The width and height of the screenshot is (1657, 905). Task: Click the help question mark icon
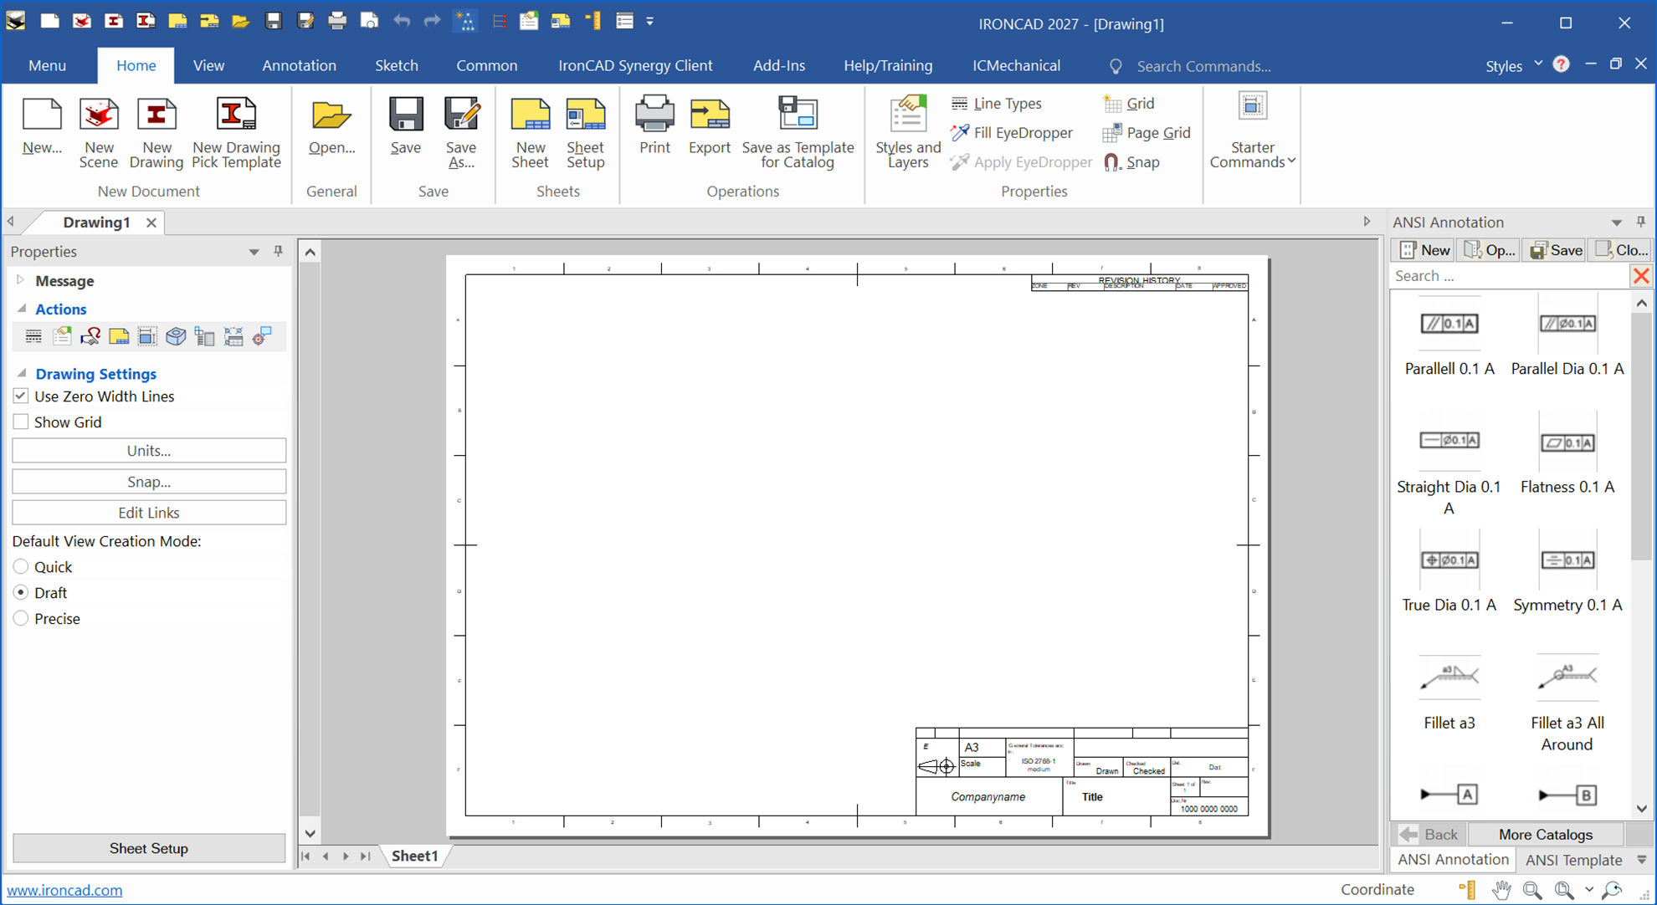[x=1561, y=64]
